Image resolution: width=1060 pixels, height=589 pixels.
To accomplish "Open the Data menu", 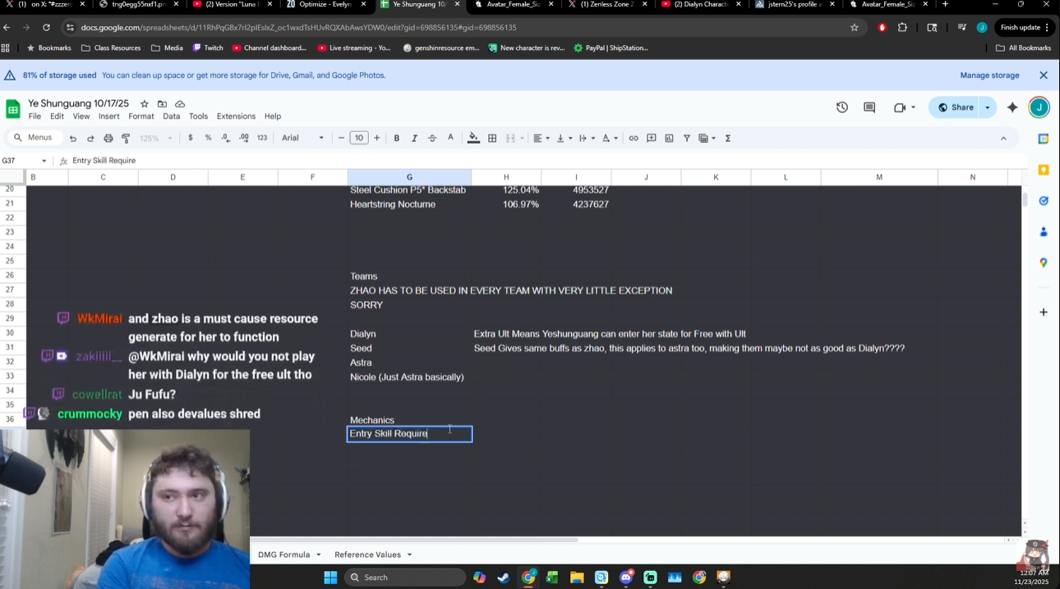I will (171, 116).
